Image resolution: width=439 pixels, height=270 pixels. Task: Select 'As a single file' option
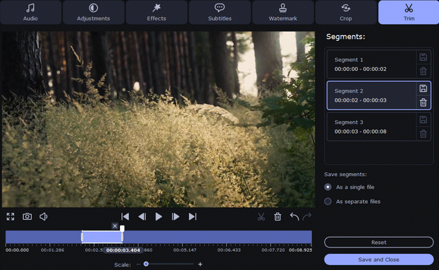[x=328, y=187]
